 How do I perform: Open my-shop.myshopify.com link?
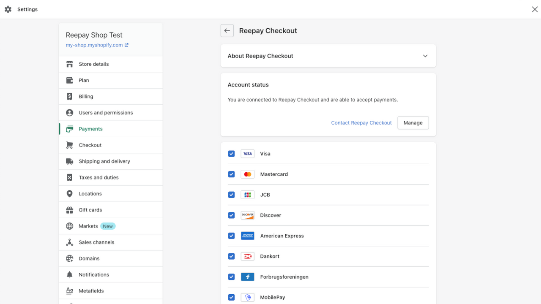pyautogui.click(x=94, y=45)
